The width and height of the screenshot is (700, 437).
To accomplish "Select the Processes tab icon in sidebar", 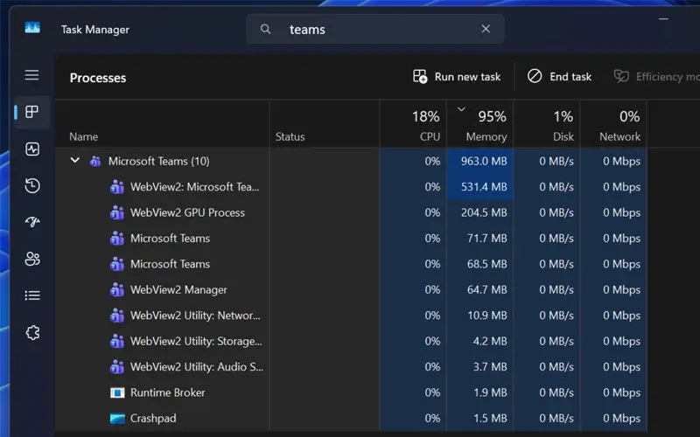I will tap(31, 112).
